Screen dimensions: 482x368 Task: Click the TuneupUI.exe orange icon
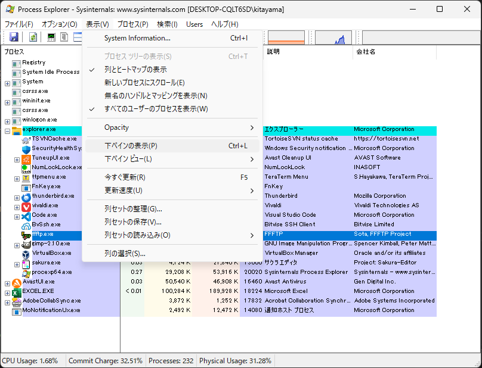(26, 160)
